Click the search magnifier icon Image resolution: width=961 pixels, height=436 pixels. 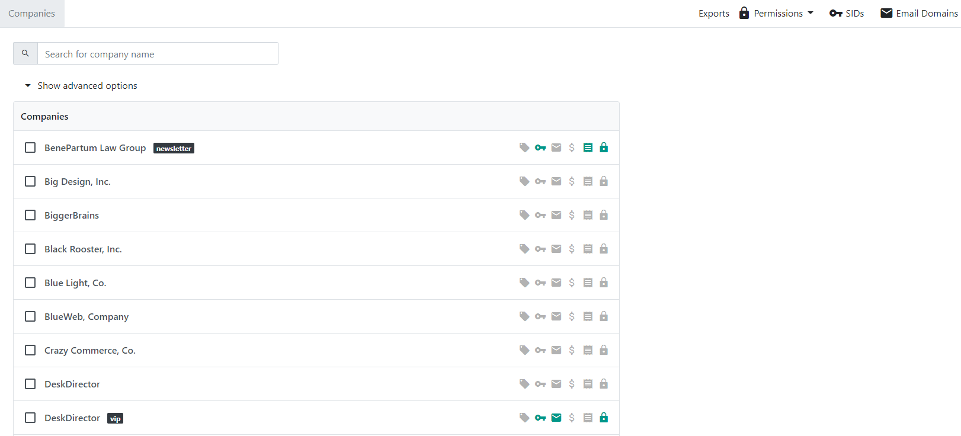click(25, 53)
